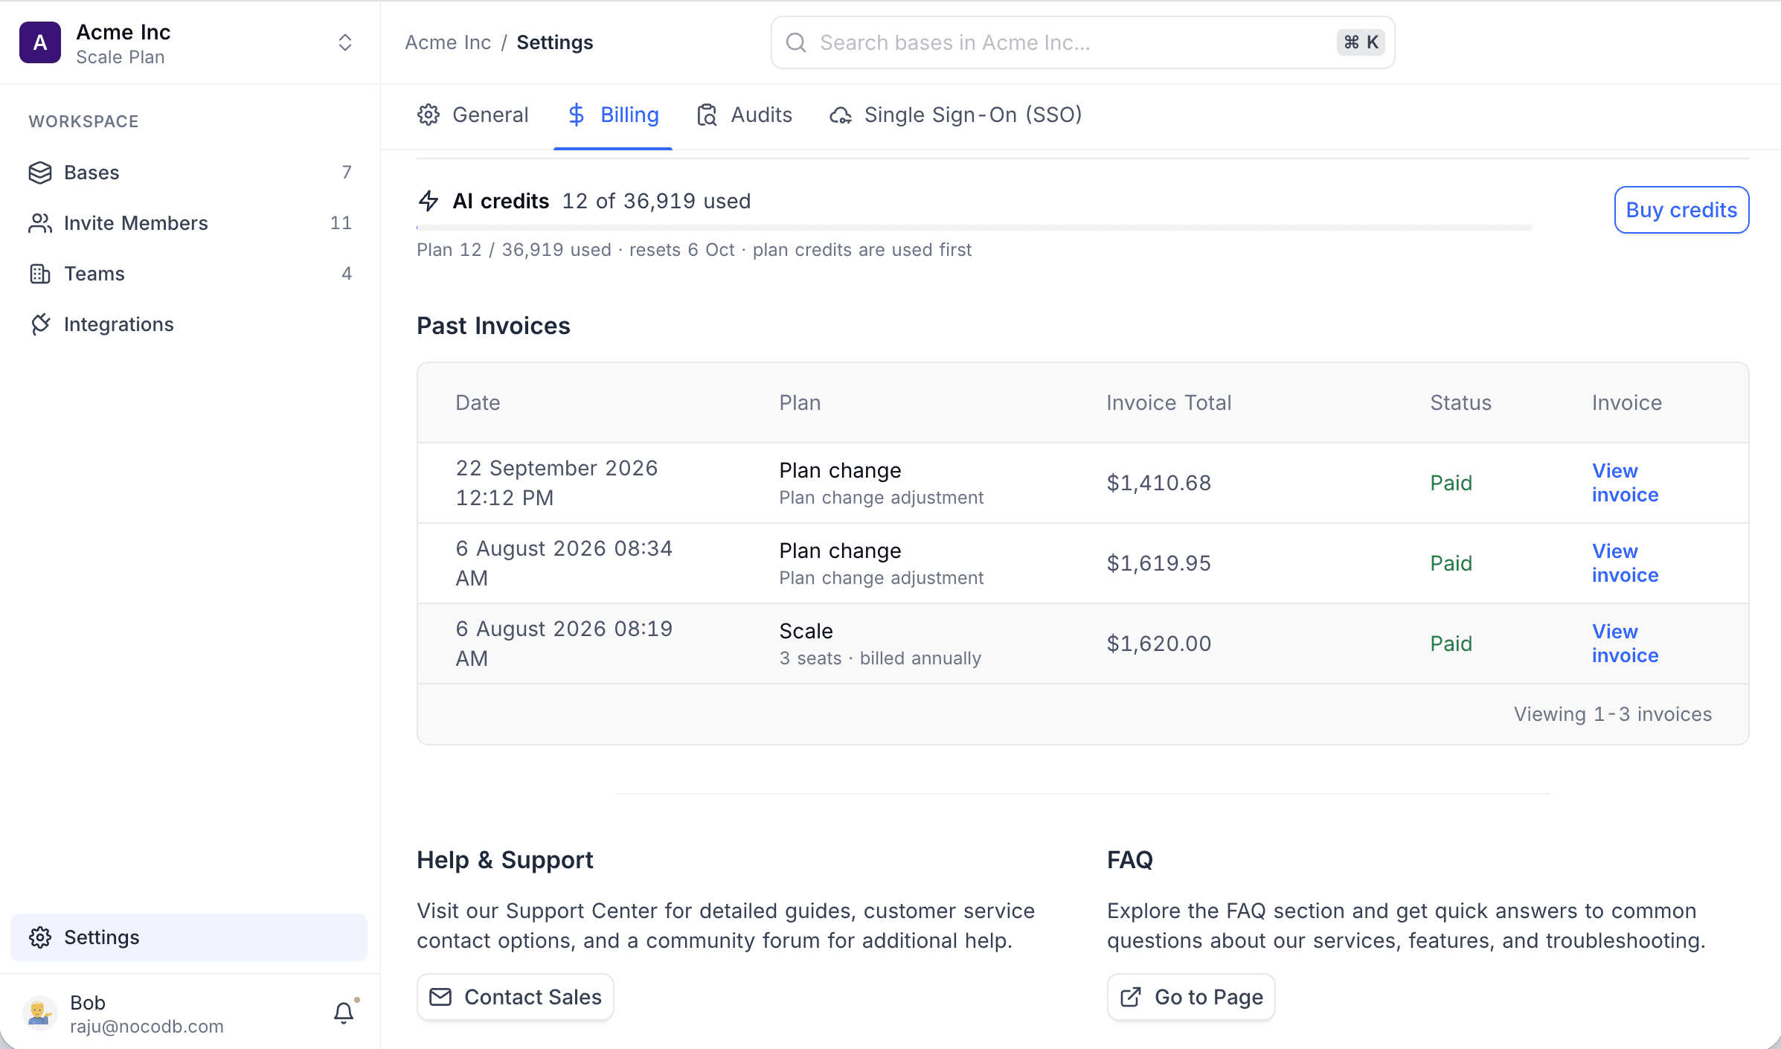Click the Past Invoices heading
This screenshot has height=1049, width=1781.
[x=493, y=326]
